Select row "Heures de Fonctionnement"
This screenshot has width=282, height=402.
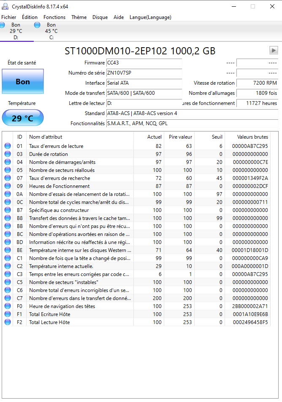click(x=136, y=186)
